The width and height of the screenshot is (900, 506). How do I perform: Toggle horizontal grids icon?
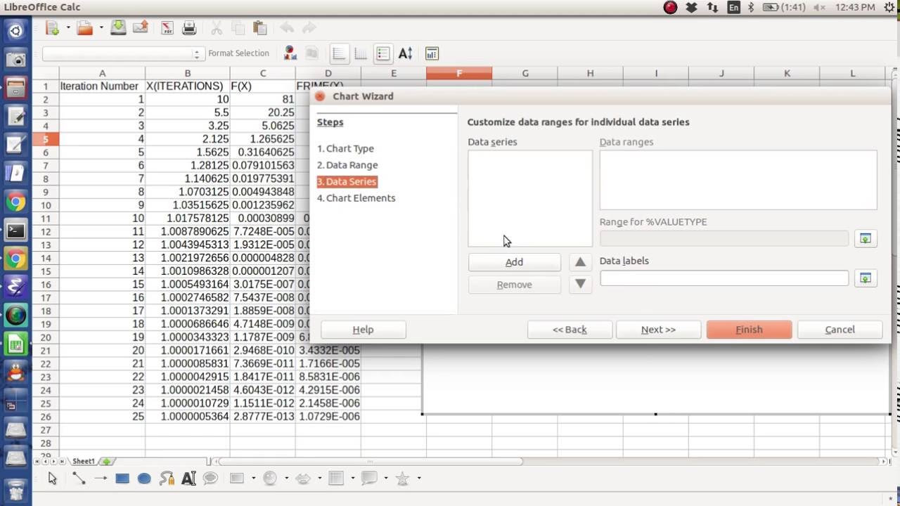pos(339,53)
